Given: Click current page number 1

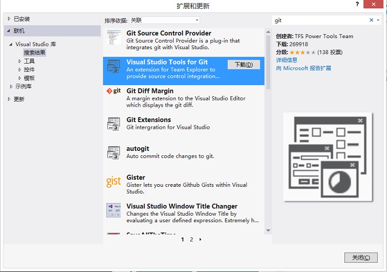Looking at the screenshot, I should [x=182, y=239].
